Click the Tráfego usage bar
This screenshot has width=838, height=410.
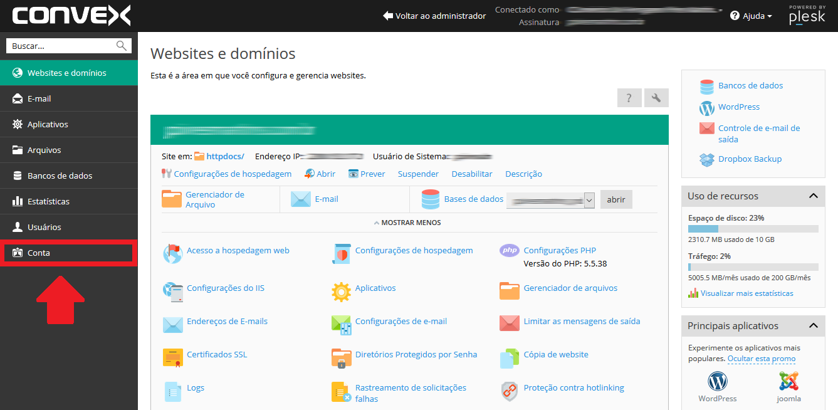753,267
